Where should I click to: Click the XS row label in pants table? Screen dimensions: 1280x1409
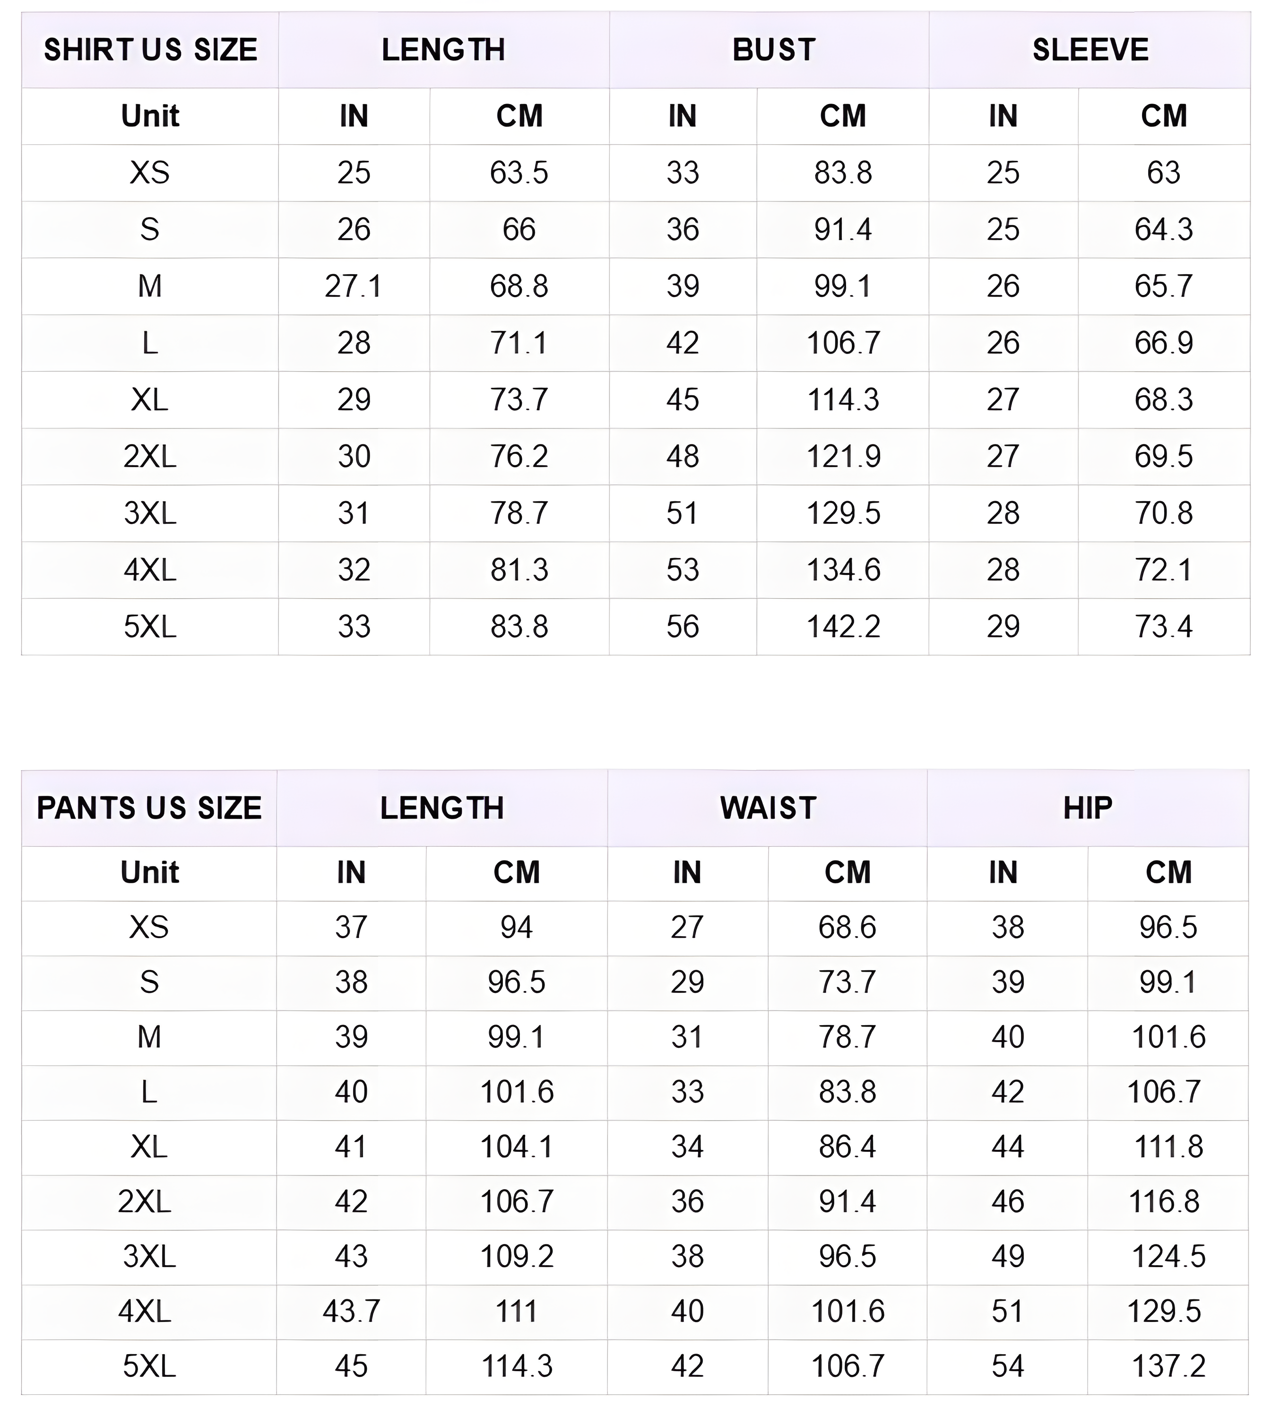149,928
